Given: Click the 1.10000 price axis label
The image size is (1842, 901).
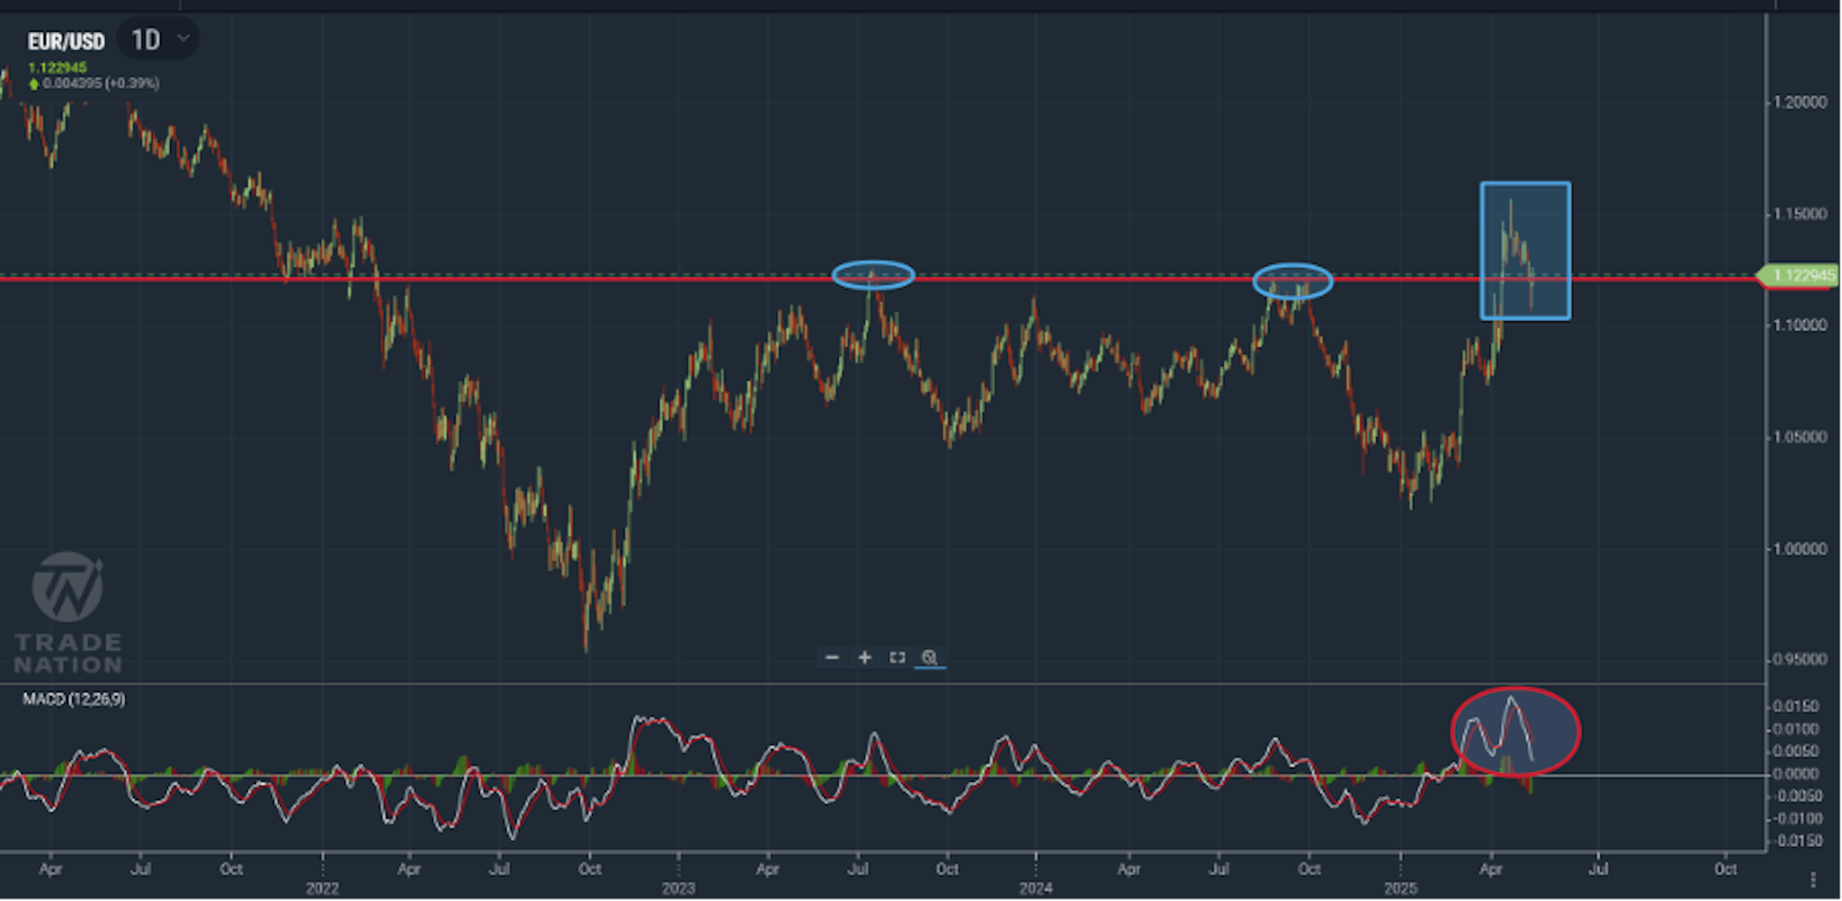Looking at the screenshot, I should 1800,325.
